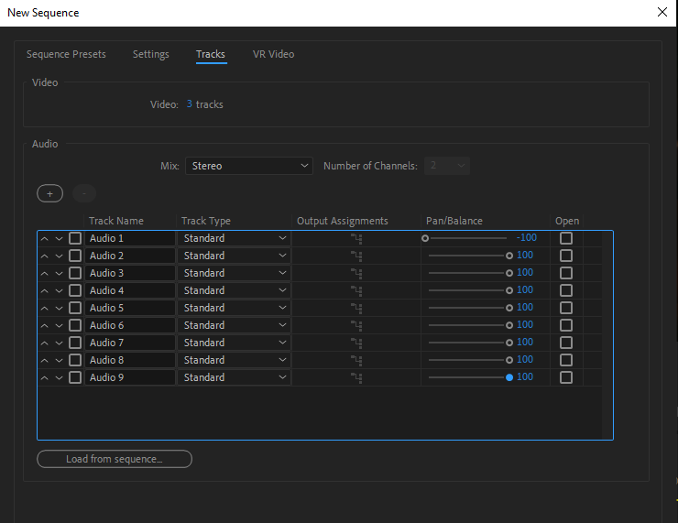The width and height of the screenshot is (678, 523).
Task: Move Audio 9 track down
Action: click(60, 377)
